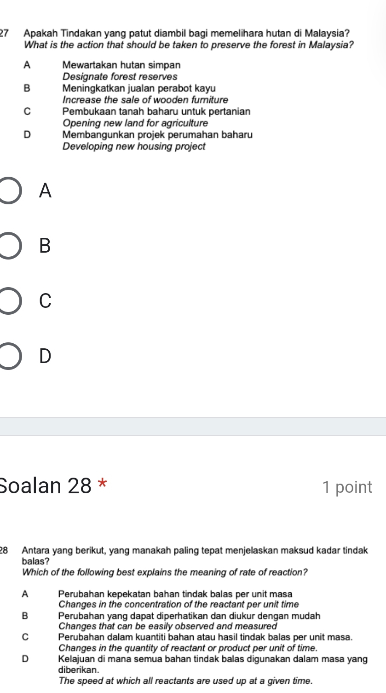The height and width of the screenshot is (693, 386).
Task: Click 'Designate forest reserves' English text
Action: pyautogui.click(x=120, y=76)
